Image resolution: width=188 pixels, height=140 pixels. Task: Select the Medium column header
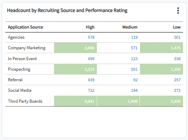click(130, 27)
